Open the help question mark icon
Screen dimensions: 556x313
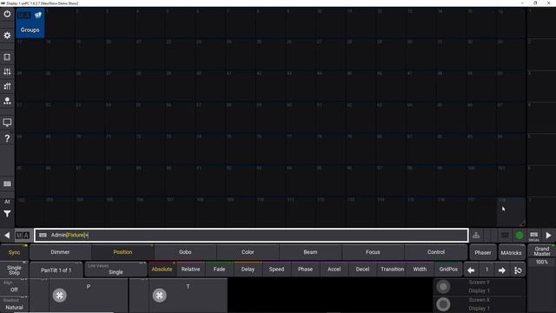(x=7, y=138)
